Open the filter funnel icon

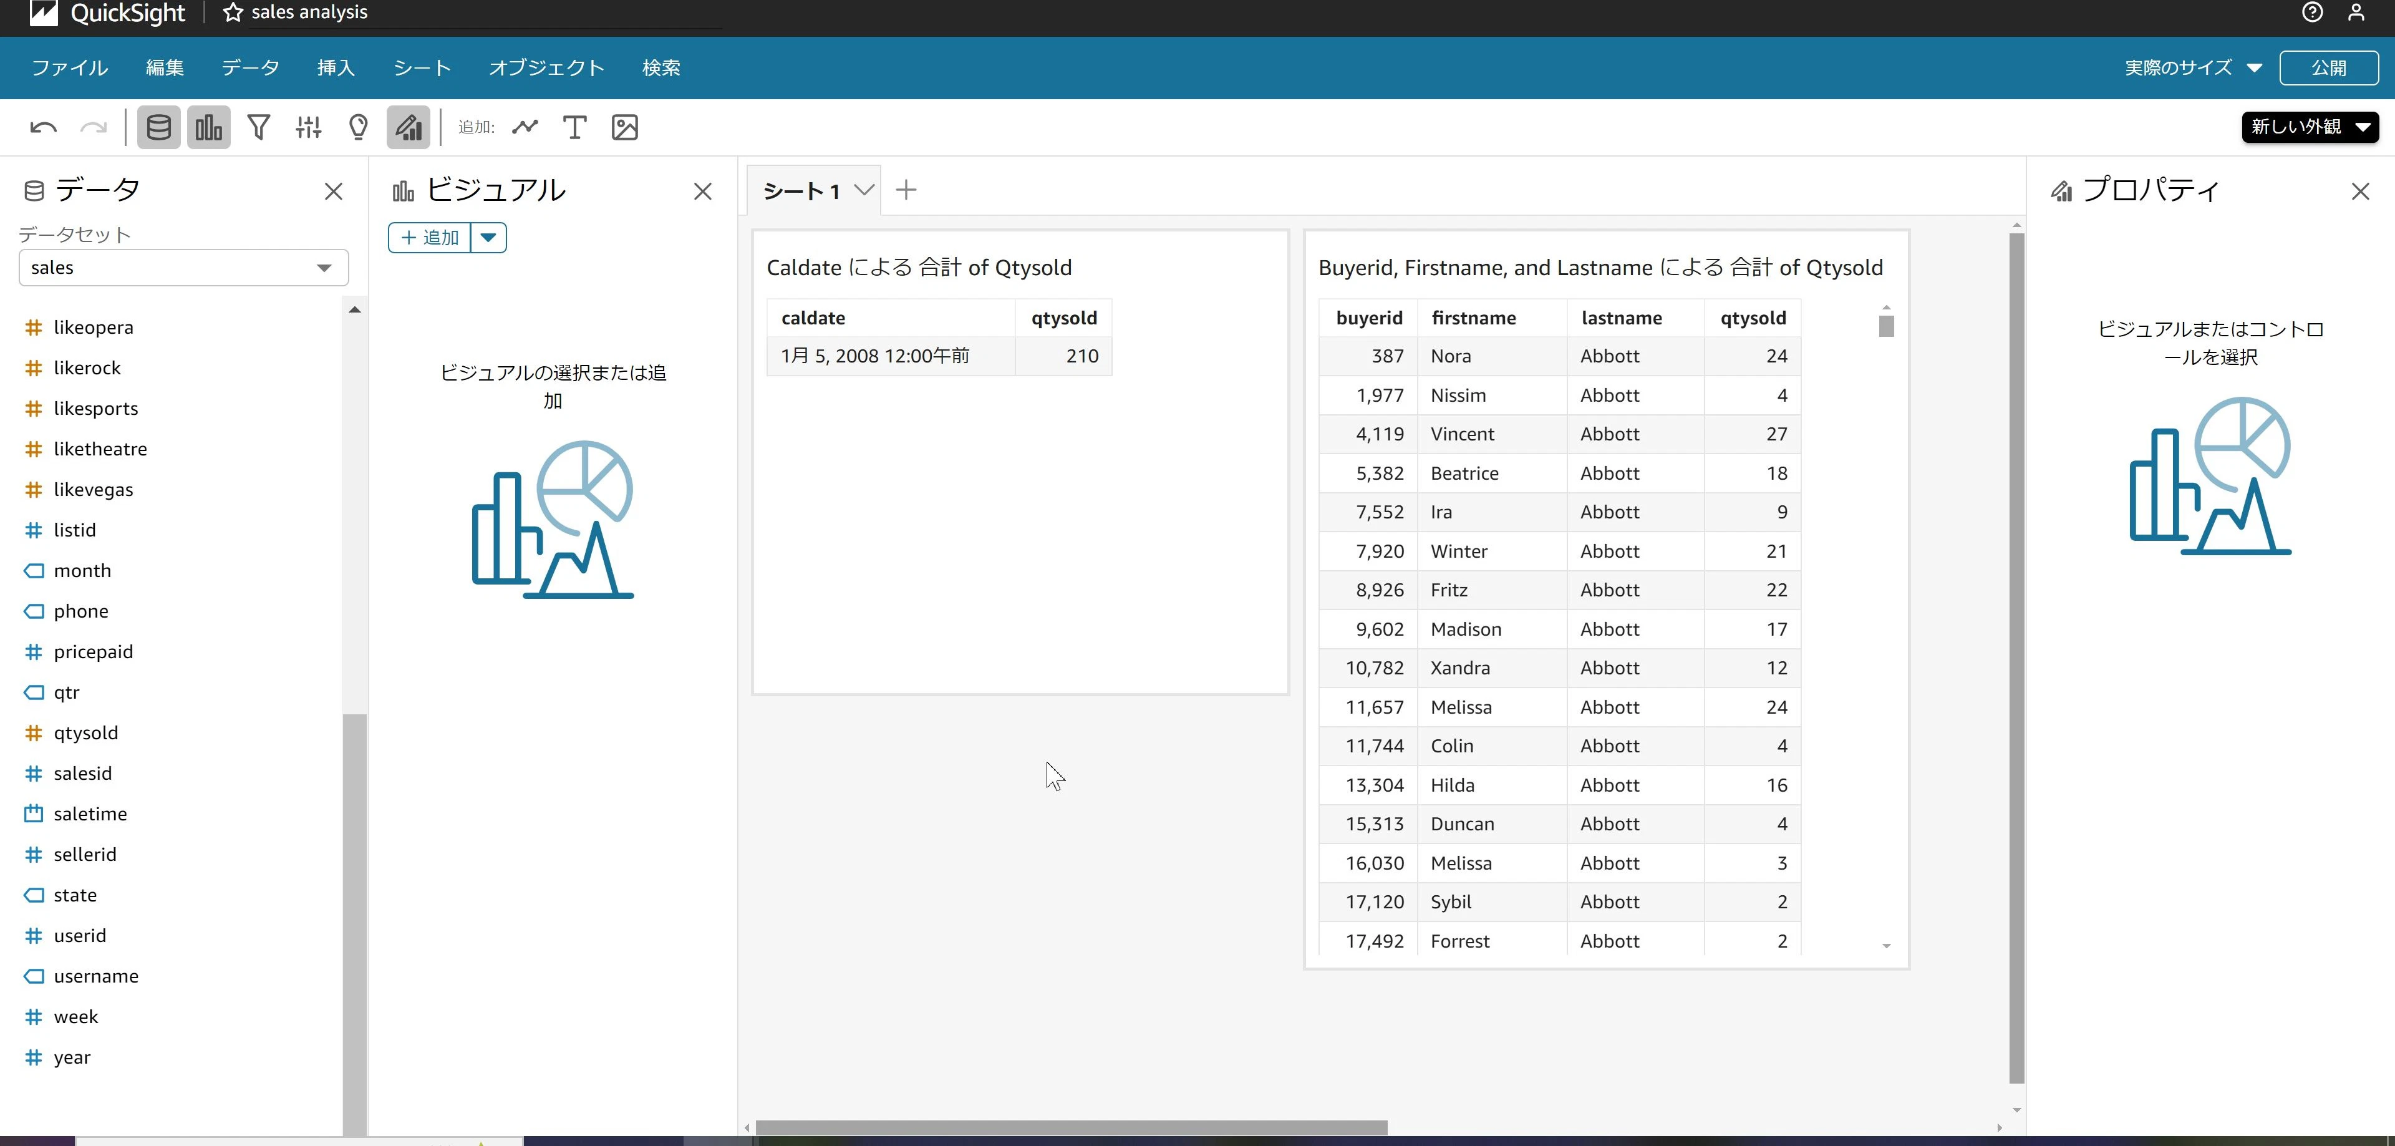258,127
